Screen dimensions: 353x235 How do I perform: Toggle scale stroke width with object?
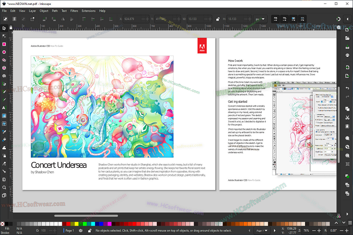pyautogui.click(x=276, y=19)
